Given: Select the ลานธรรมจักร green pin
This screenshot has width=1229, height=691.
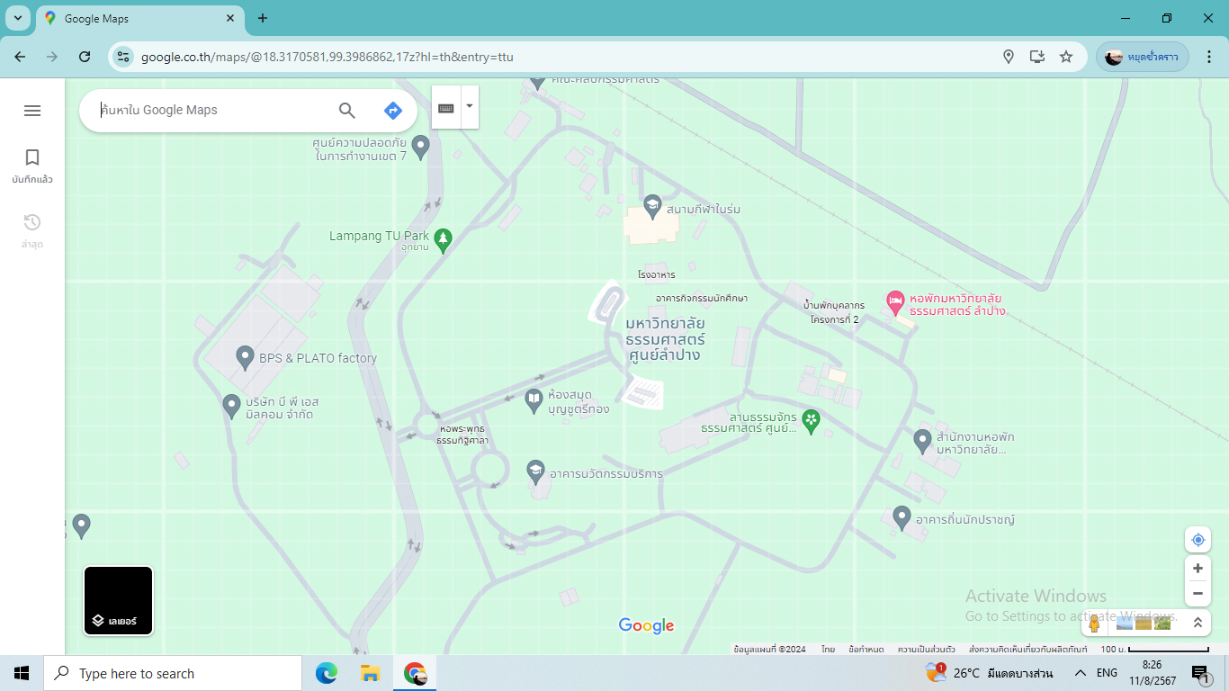Looking at the screenshot, I should coord(811,421).
